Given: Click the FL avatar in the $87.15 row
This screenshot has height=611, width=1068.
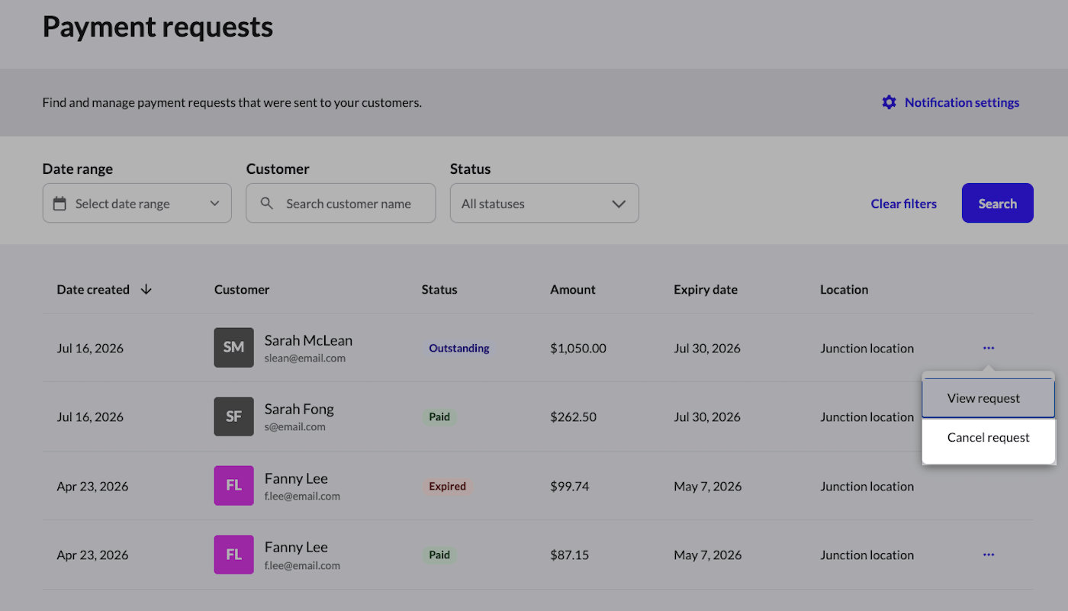Looking at the screenshot, I should click(x=234, y=555).
